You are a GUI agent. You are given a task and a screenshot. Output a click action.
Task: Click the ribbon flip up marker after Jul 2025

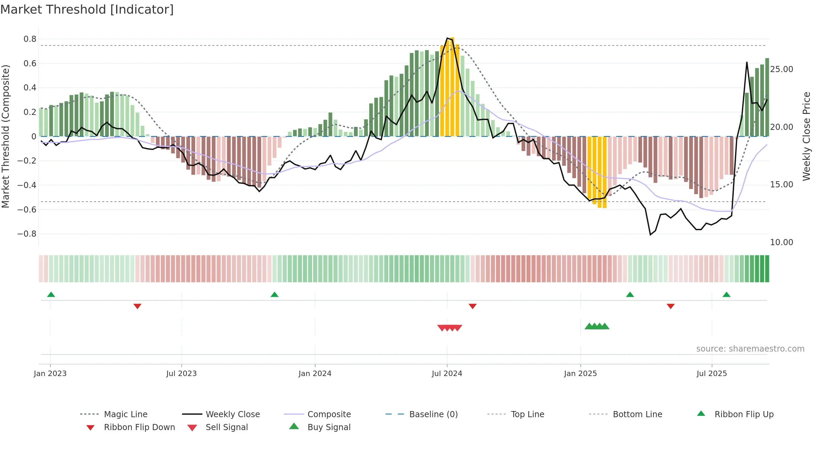(727, 294)
